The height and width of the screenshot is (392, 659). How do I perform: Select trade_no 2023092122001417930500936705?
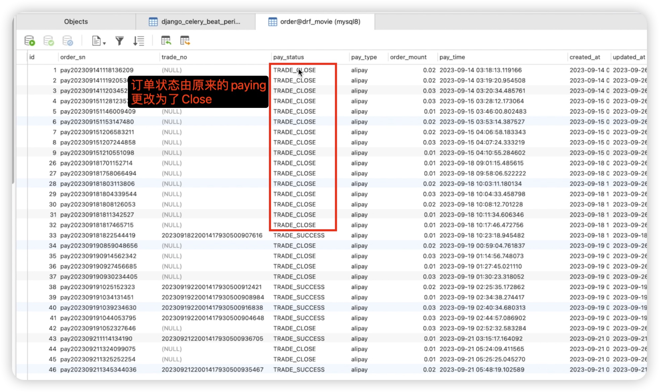(x=212, y=338)
